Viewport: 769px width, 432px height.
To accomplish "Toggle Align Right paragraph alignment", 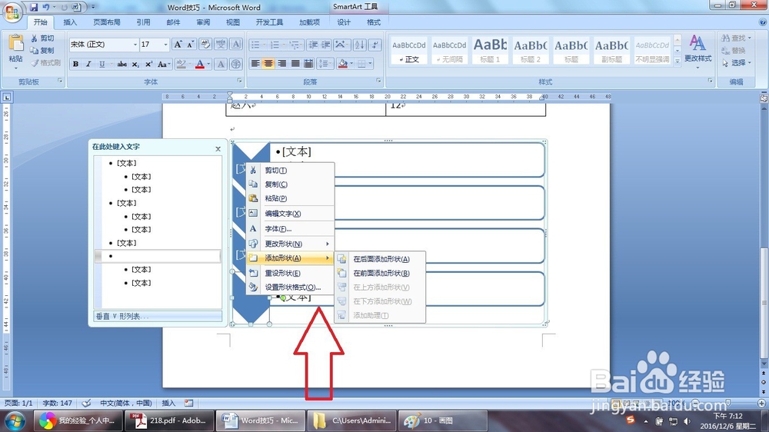I will 281,64.
